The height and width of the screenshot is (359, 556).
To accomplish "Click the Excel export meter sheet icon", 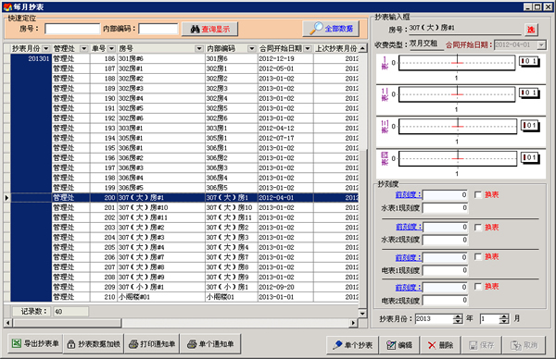I will point(17,343).
